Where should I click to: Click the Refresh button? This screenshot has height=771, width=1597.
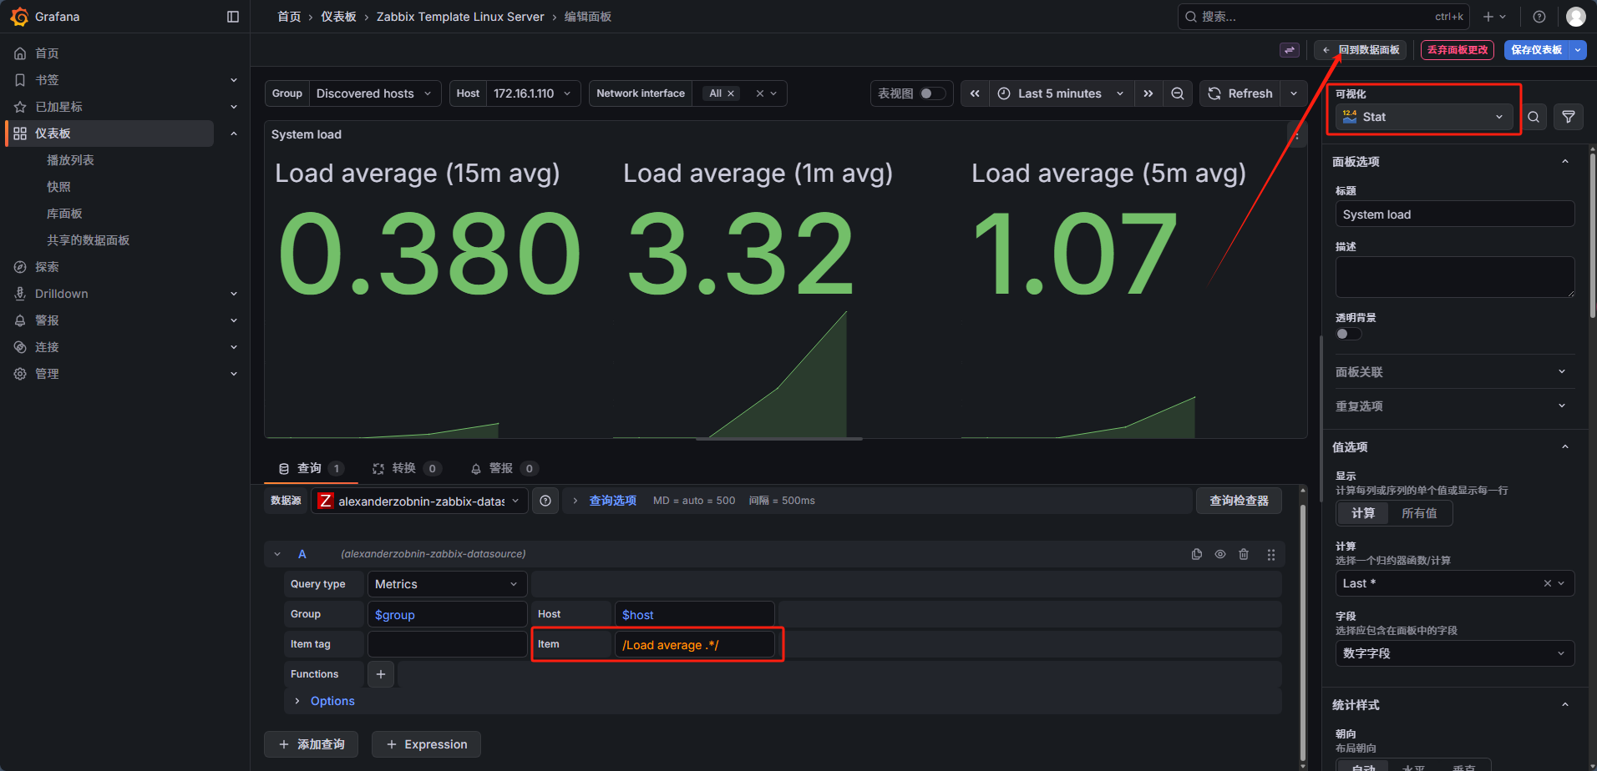1240,93
